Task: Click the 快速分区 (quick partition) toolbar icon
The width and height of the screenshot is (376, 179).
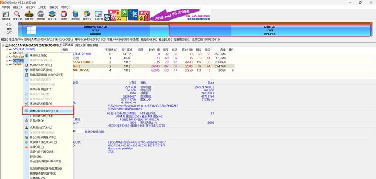Action: tap(40, 14)
